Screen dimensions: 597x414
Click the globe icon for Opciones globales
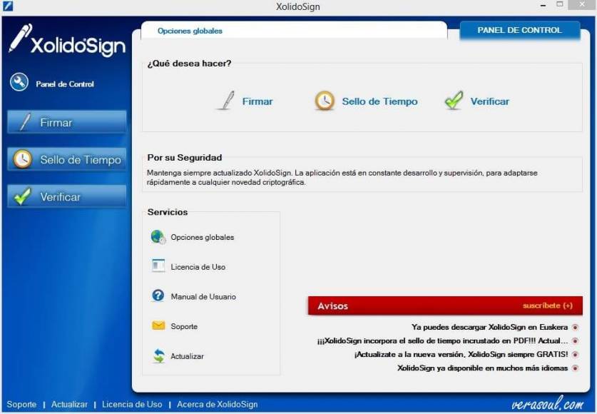(158, 237)
